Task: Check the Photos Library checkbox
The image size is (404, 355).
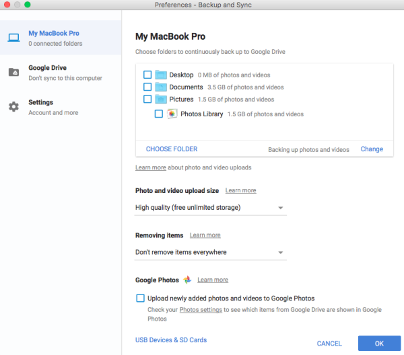Action: click(159, 114)
